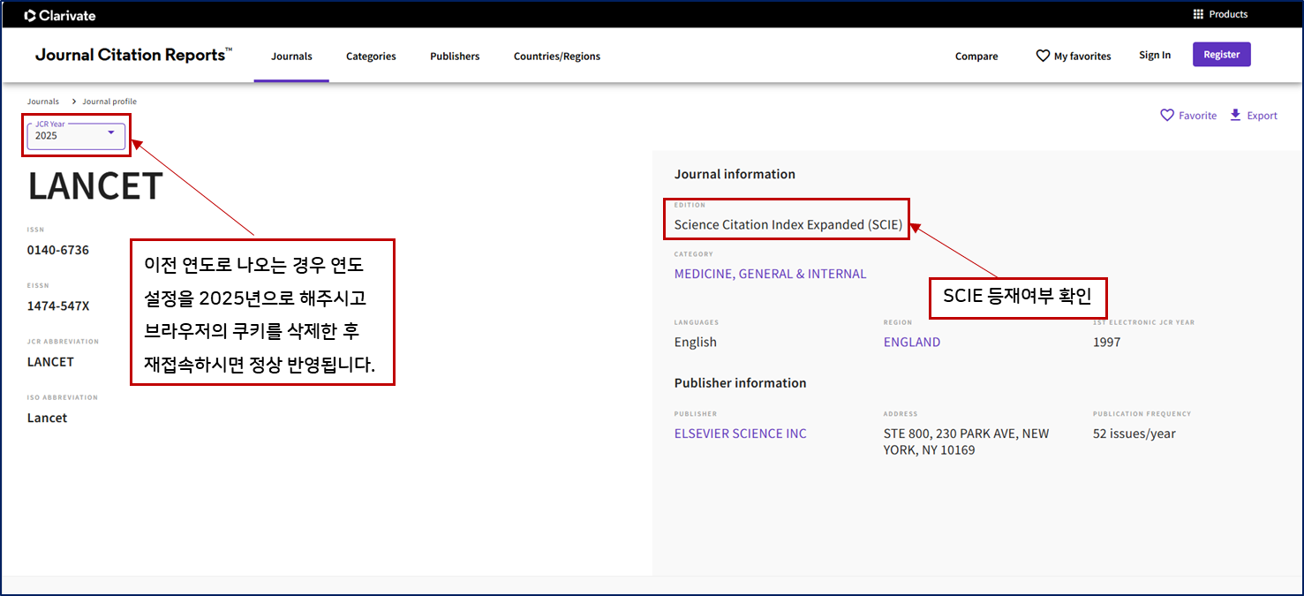Click the Clarivate logo
The image size is (1304, 596).
(x=59, y=15)
